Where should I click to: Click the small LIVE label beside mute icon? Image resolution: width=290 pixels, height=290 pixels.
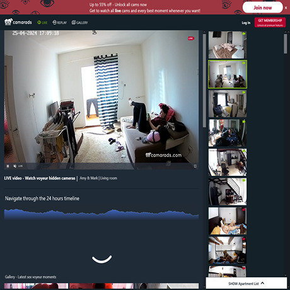point(20,166)
